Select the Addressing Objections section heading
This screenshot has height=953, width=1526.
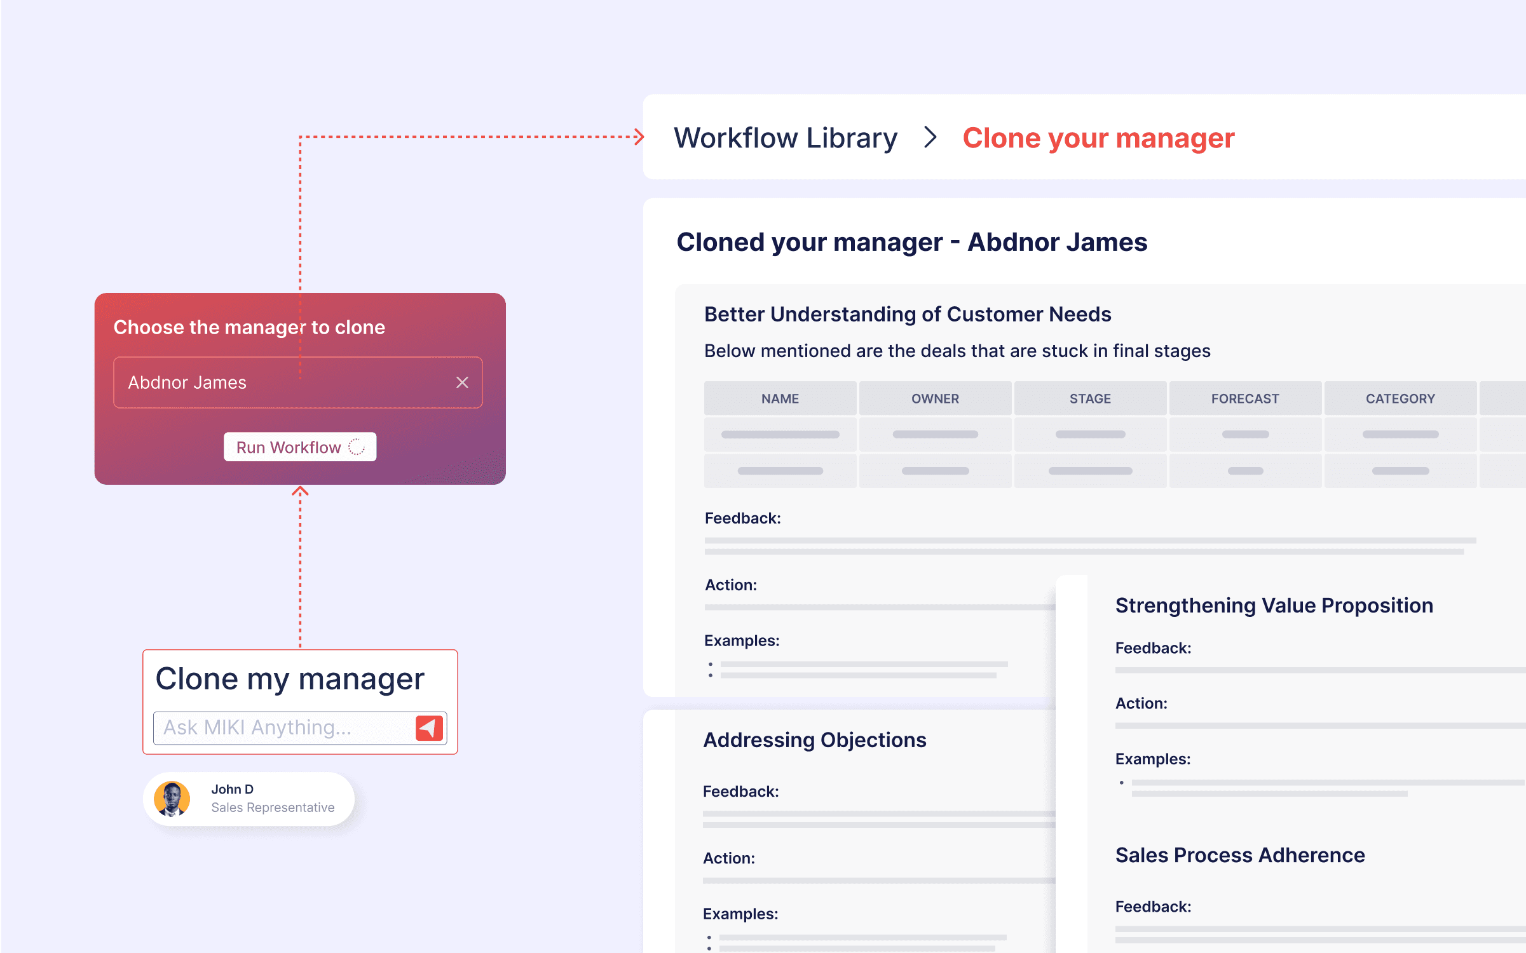pyautogui.click(x=814, y=740)
